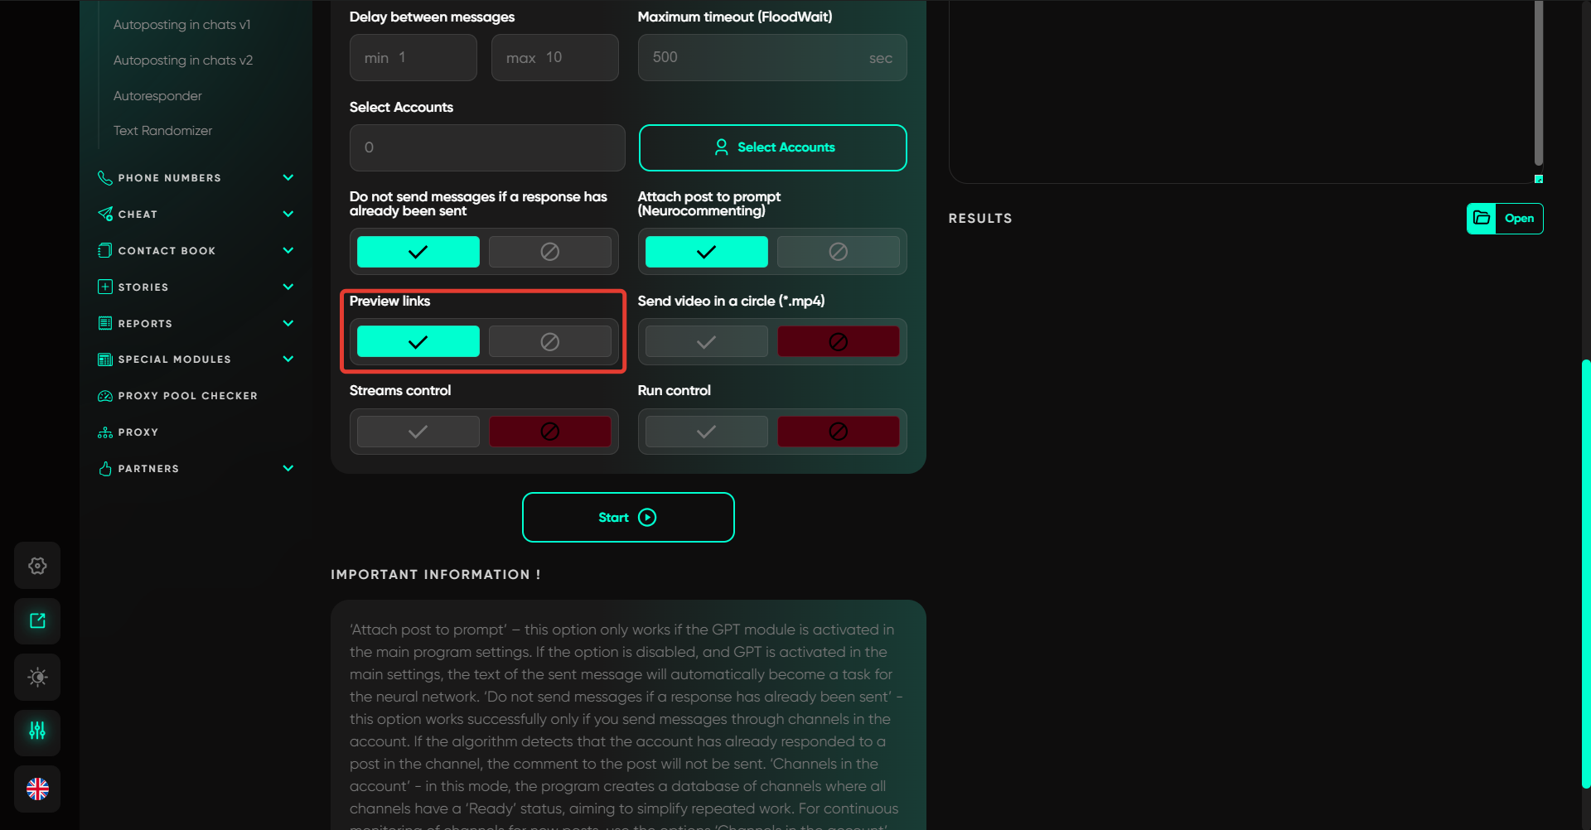The width and height of the screenshot is (1591, 830).
Task: Open the UK flag language selector
Action: [x=37, y=789]
